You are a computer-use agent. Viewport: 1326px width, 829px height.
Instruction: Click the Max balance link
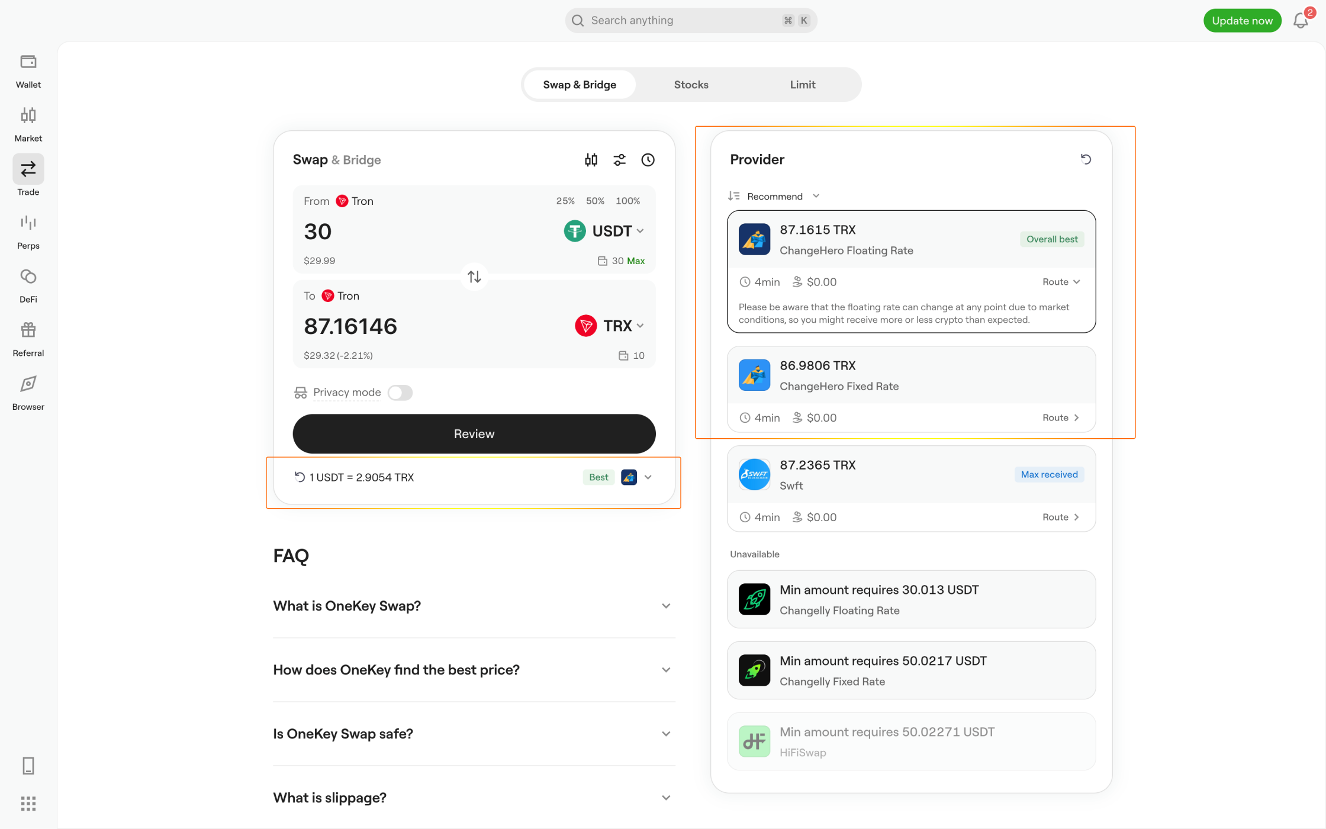pyautogui.click(x=636, y=261)
